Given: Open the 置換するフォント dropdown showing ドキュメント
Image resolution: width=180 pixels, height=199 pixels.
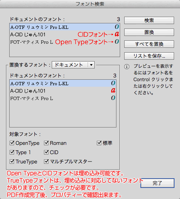Looking at the screenshot, I should coord(73,65).
